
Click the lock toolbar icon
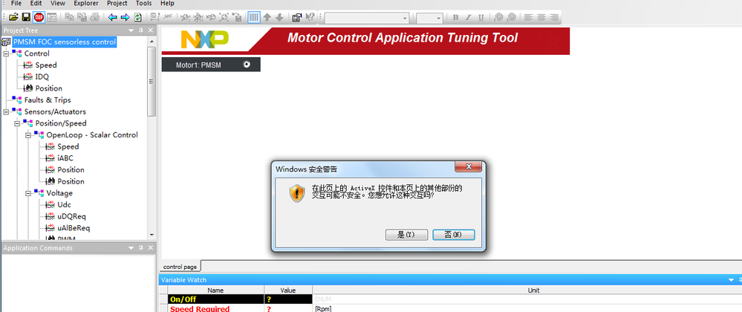pos(237,18)
